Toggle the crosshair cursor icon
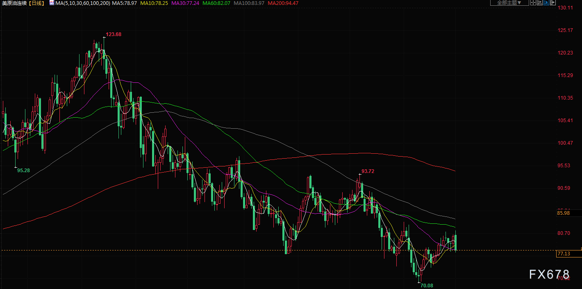The height and width of the screenshot is (289, 582). pos(533,2)
